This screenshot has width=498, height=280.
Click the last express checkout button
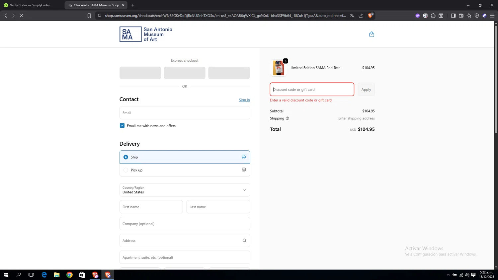(x=229, y=73)
